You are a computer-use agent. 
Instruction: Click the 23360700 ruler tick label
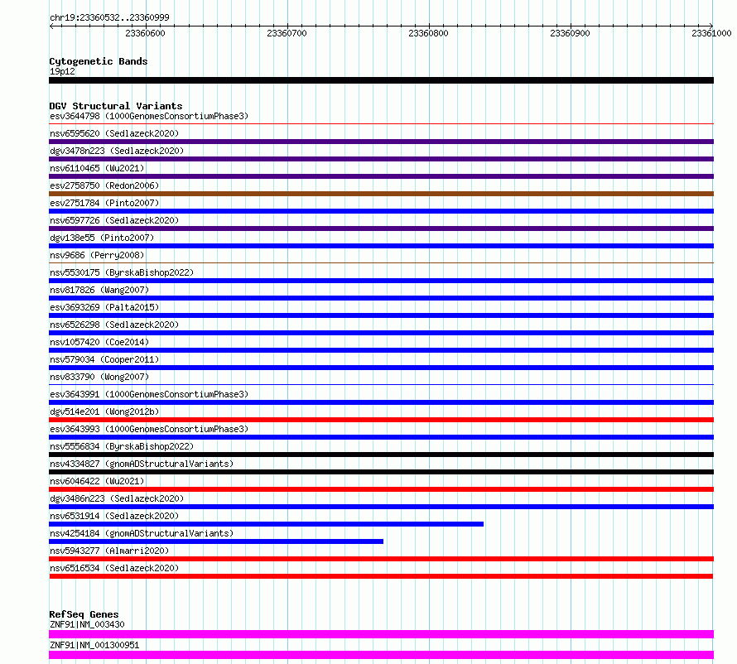pos(287,33)
